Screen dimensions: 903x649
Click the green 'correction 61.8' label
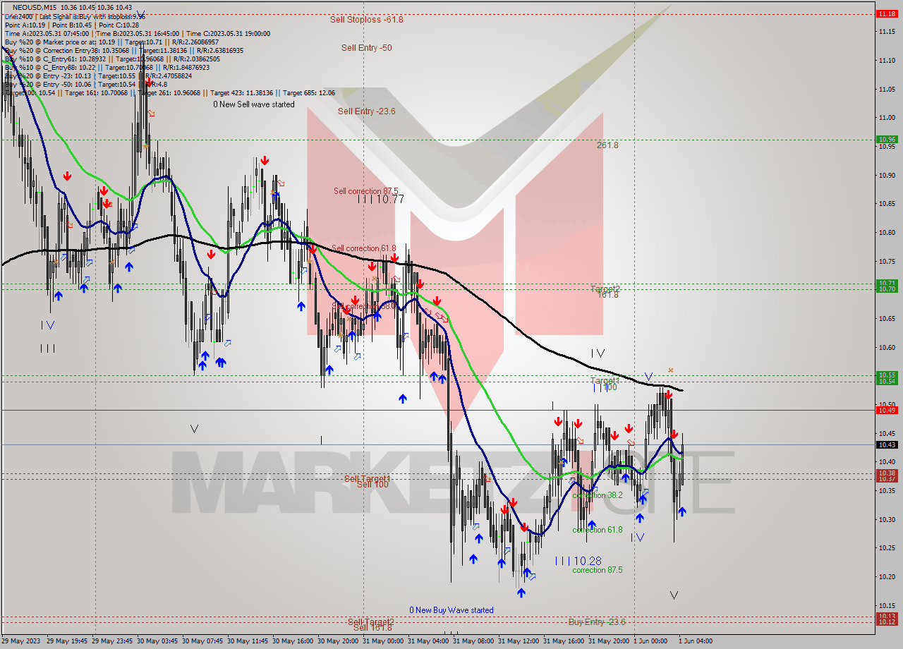(x=598, y=530)
